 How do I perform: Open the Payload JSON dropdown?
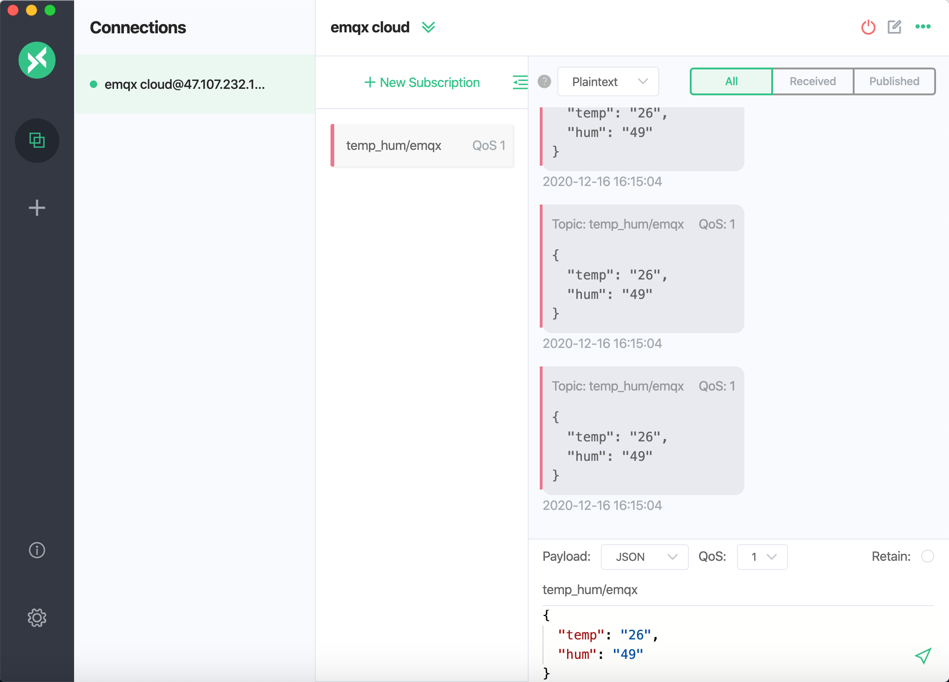tap(644, 557)
